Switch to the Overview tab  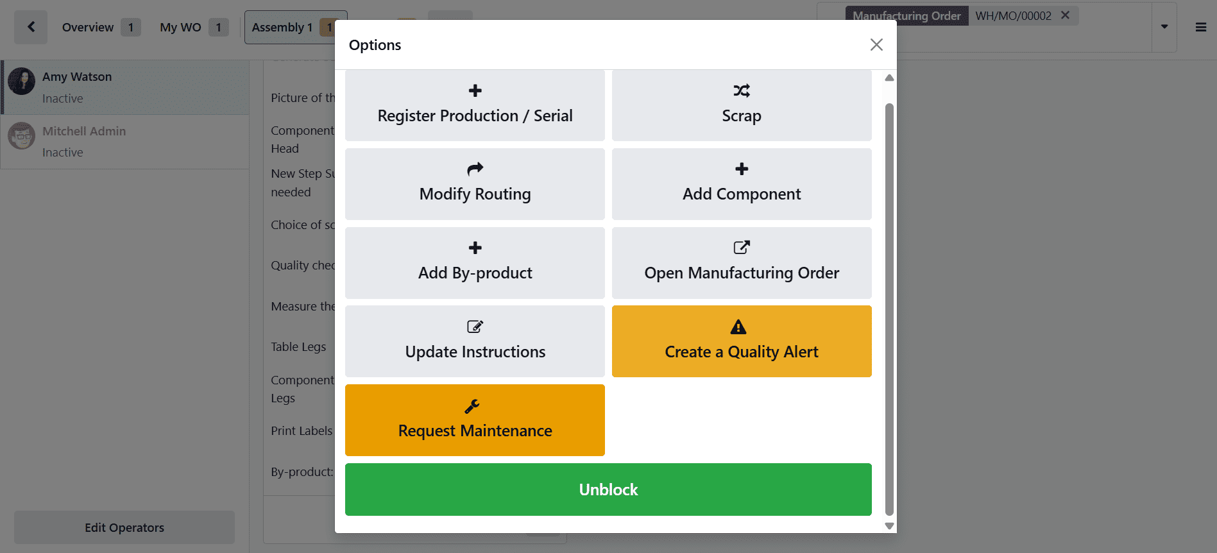click(x=101, y=27)
